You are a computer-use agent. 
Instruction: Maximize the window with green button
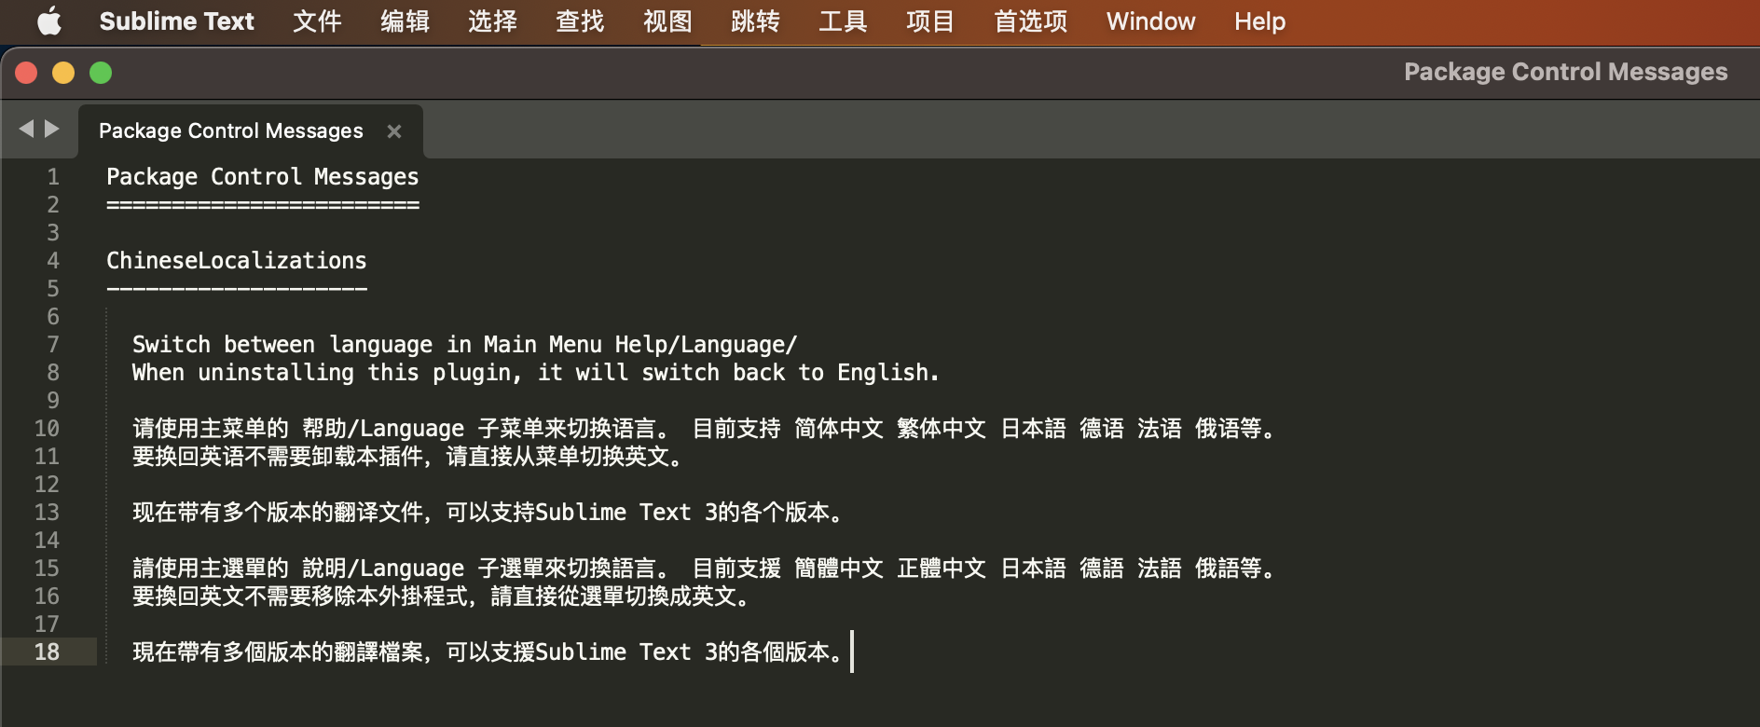tap(101, 73)
